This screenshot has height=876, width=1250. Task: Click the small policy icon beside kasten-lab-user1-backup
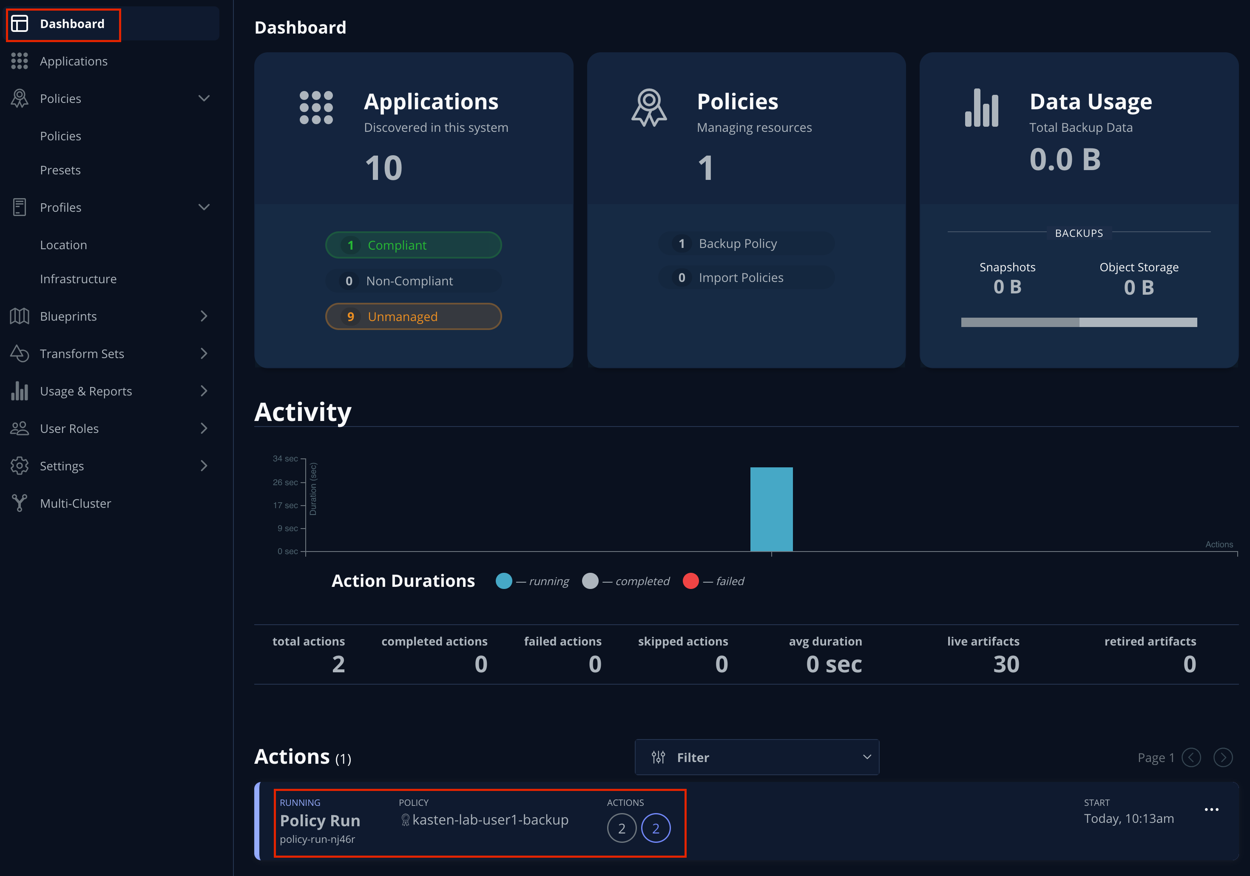point(405,819)
